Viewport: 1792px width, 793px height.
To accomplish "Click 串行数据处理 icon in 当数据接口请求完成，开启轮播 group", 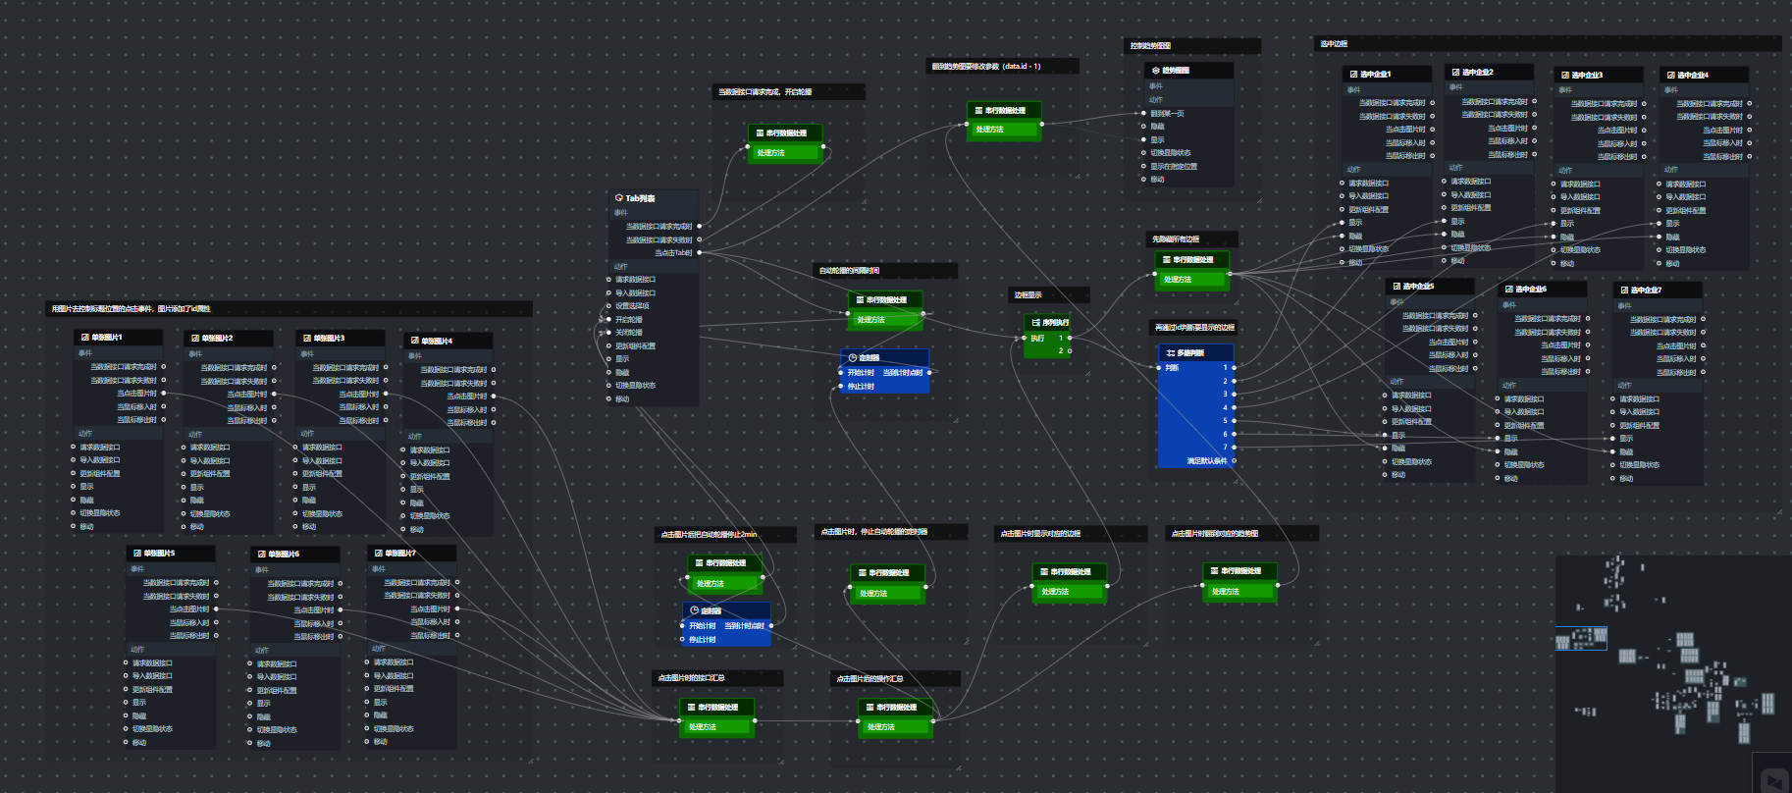I will (x=761, y=132).
